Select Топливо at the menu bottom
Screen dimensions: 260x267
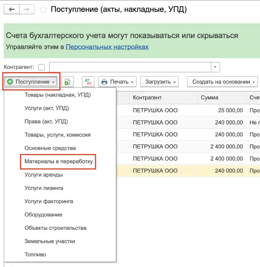tap(35, 254)
